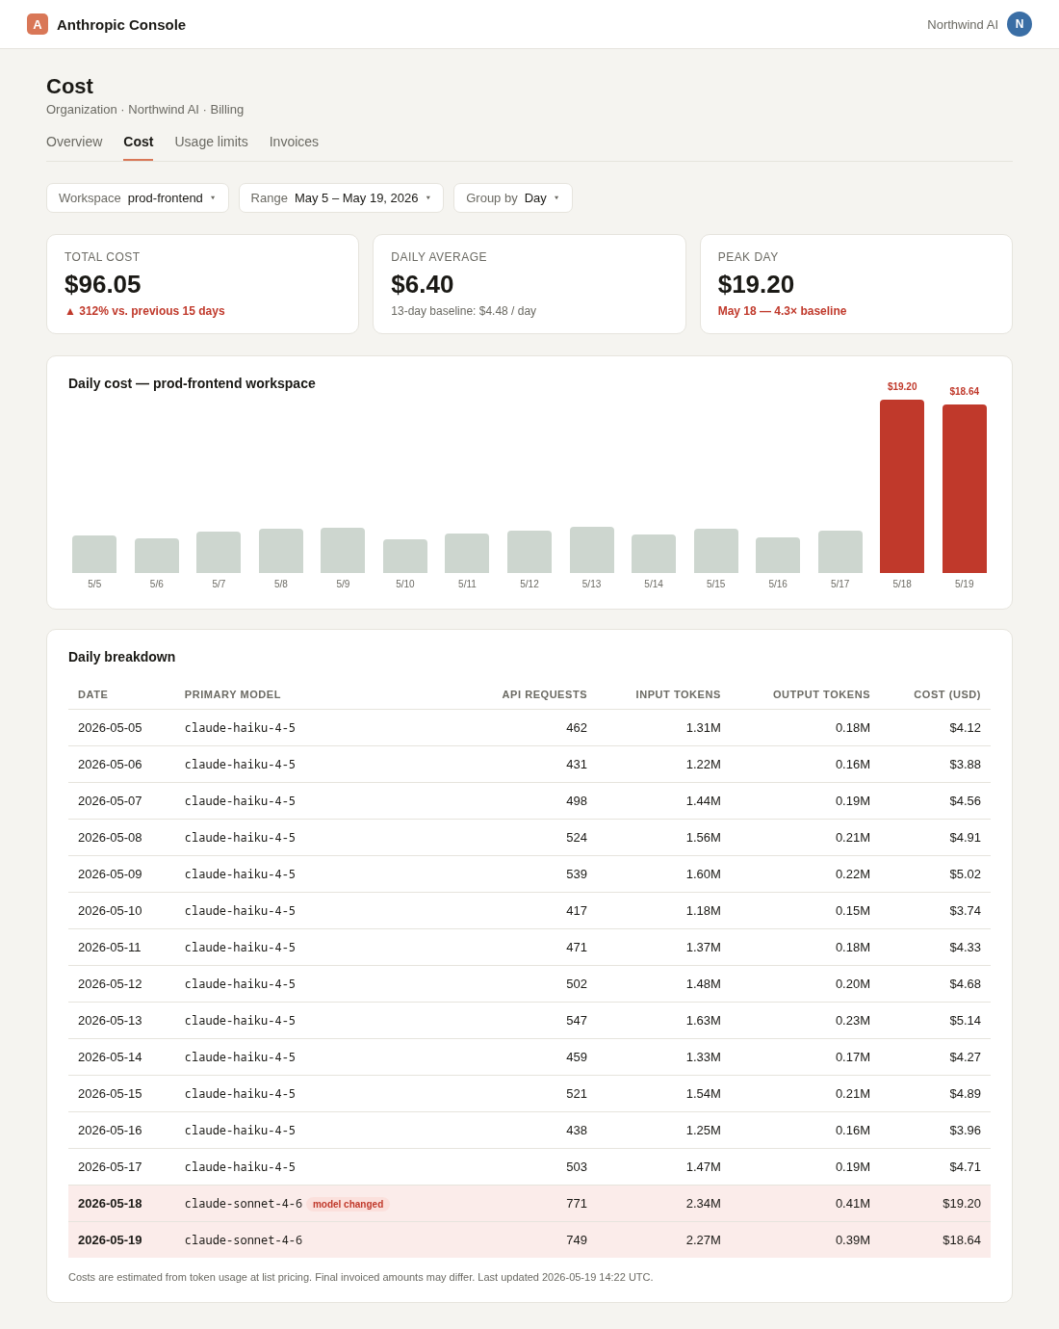Viewport: 1059px width, 1329px height.
Task: Switch to the Overview tab
Action: click(x=74, y=142)
